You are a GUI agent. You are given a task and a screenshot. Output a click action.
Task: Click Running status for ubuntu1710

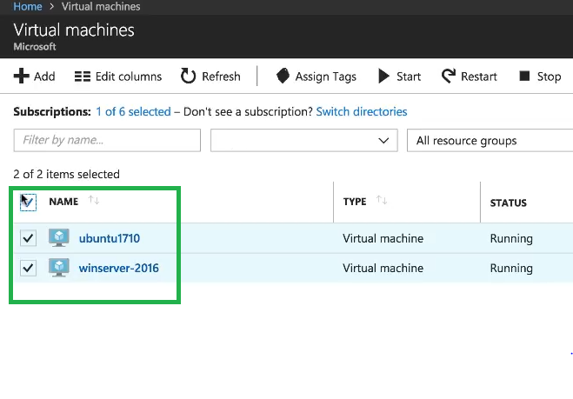coord(511,238)
